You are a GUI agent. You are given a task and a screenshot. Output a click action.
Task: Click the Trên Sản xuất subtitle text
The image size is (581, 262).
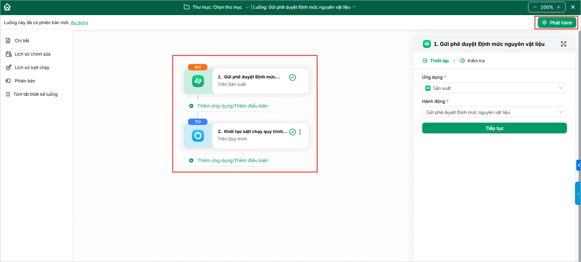(232, 84)
